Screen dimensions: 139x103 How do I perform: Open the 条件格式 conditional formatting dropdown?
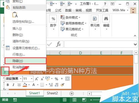coord(70,17)
